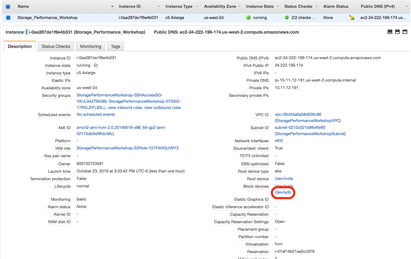Click instance ID i-0aa287de1f6e4b031 in table row
411x259 pixels.
point(138,18)
